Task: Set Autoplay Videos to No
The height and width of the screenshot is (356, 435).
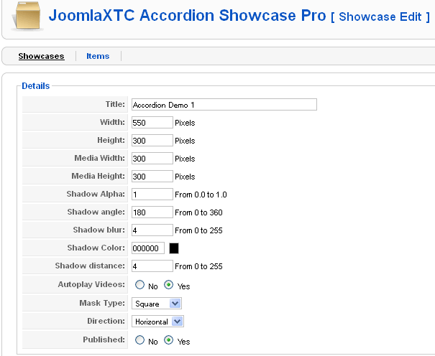Action: pyautogui.click(x=139, y=285)
